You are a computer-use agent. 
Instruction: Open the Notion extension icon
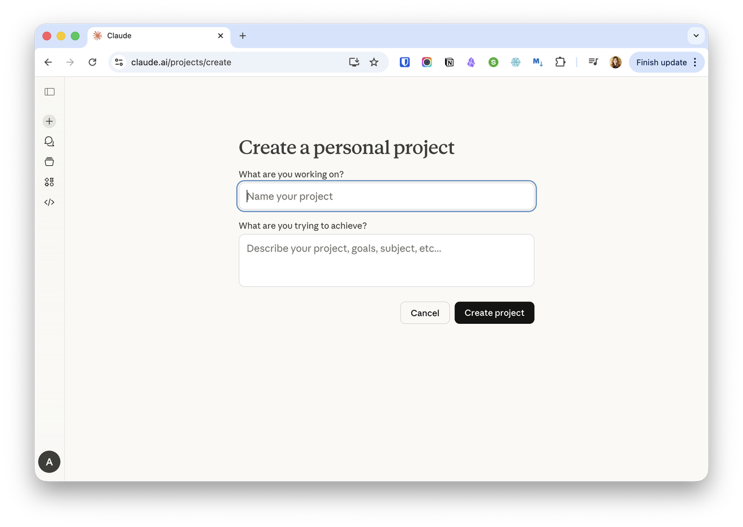point(449,62)
